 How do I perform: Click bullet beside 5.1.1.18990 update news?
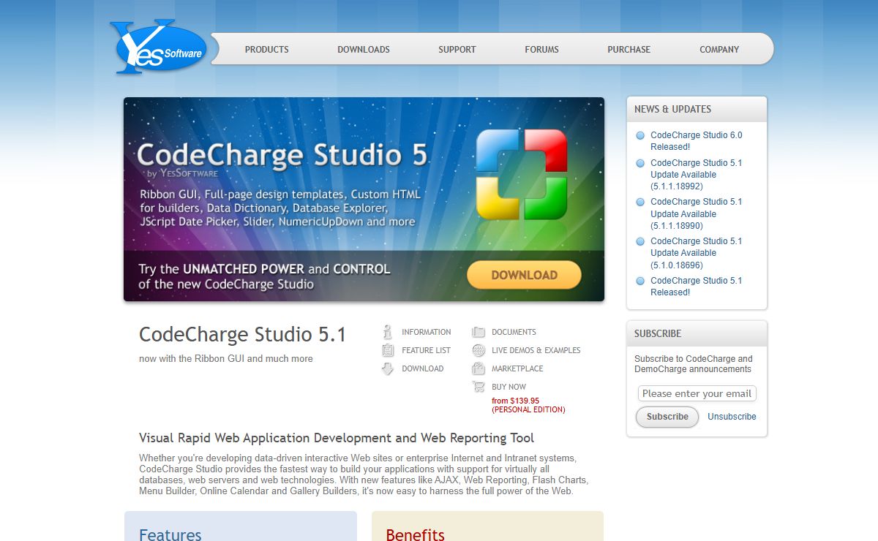point(640,202)
